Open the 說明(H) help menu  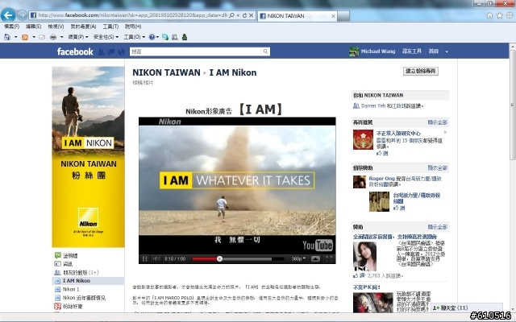coord(133,27)
